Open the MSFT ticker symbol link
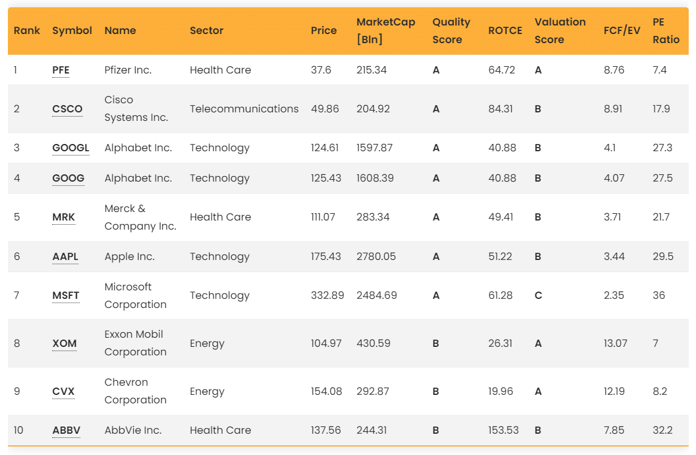The image size is (696, 455). [66, 296]
